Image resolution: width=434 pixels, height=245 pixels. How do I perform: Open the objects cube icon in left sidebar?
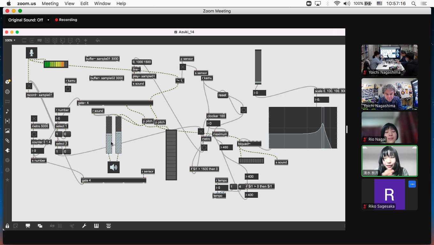[x=8, y=82]
